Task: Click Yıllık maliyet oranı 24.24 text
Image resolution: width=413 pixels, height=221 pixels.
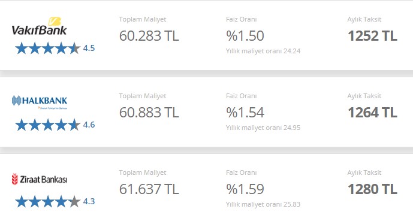Action: 263,51
